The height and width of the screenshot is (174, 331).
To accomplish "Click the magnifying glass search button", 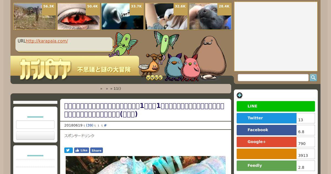I will pos(313,78).
